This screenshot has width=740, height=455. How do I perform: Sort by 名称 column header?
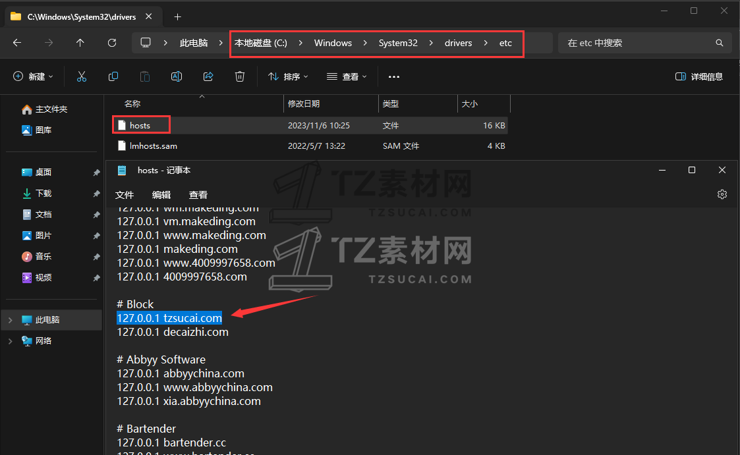point(132,104)
